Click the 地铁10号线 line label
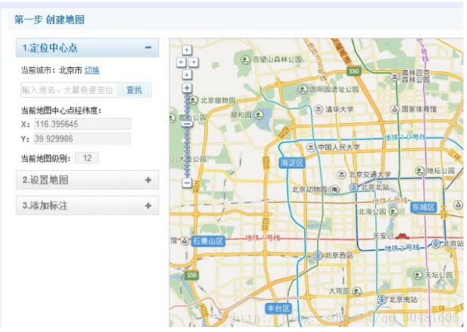The width and height of the screenshot is (467, 332). coord(405,137)
